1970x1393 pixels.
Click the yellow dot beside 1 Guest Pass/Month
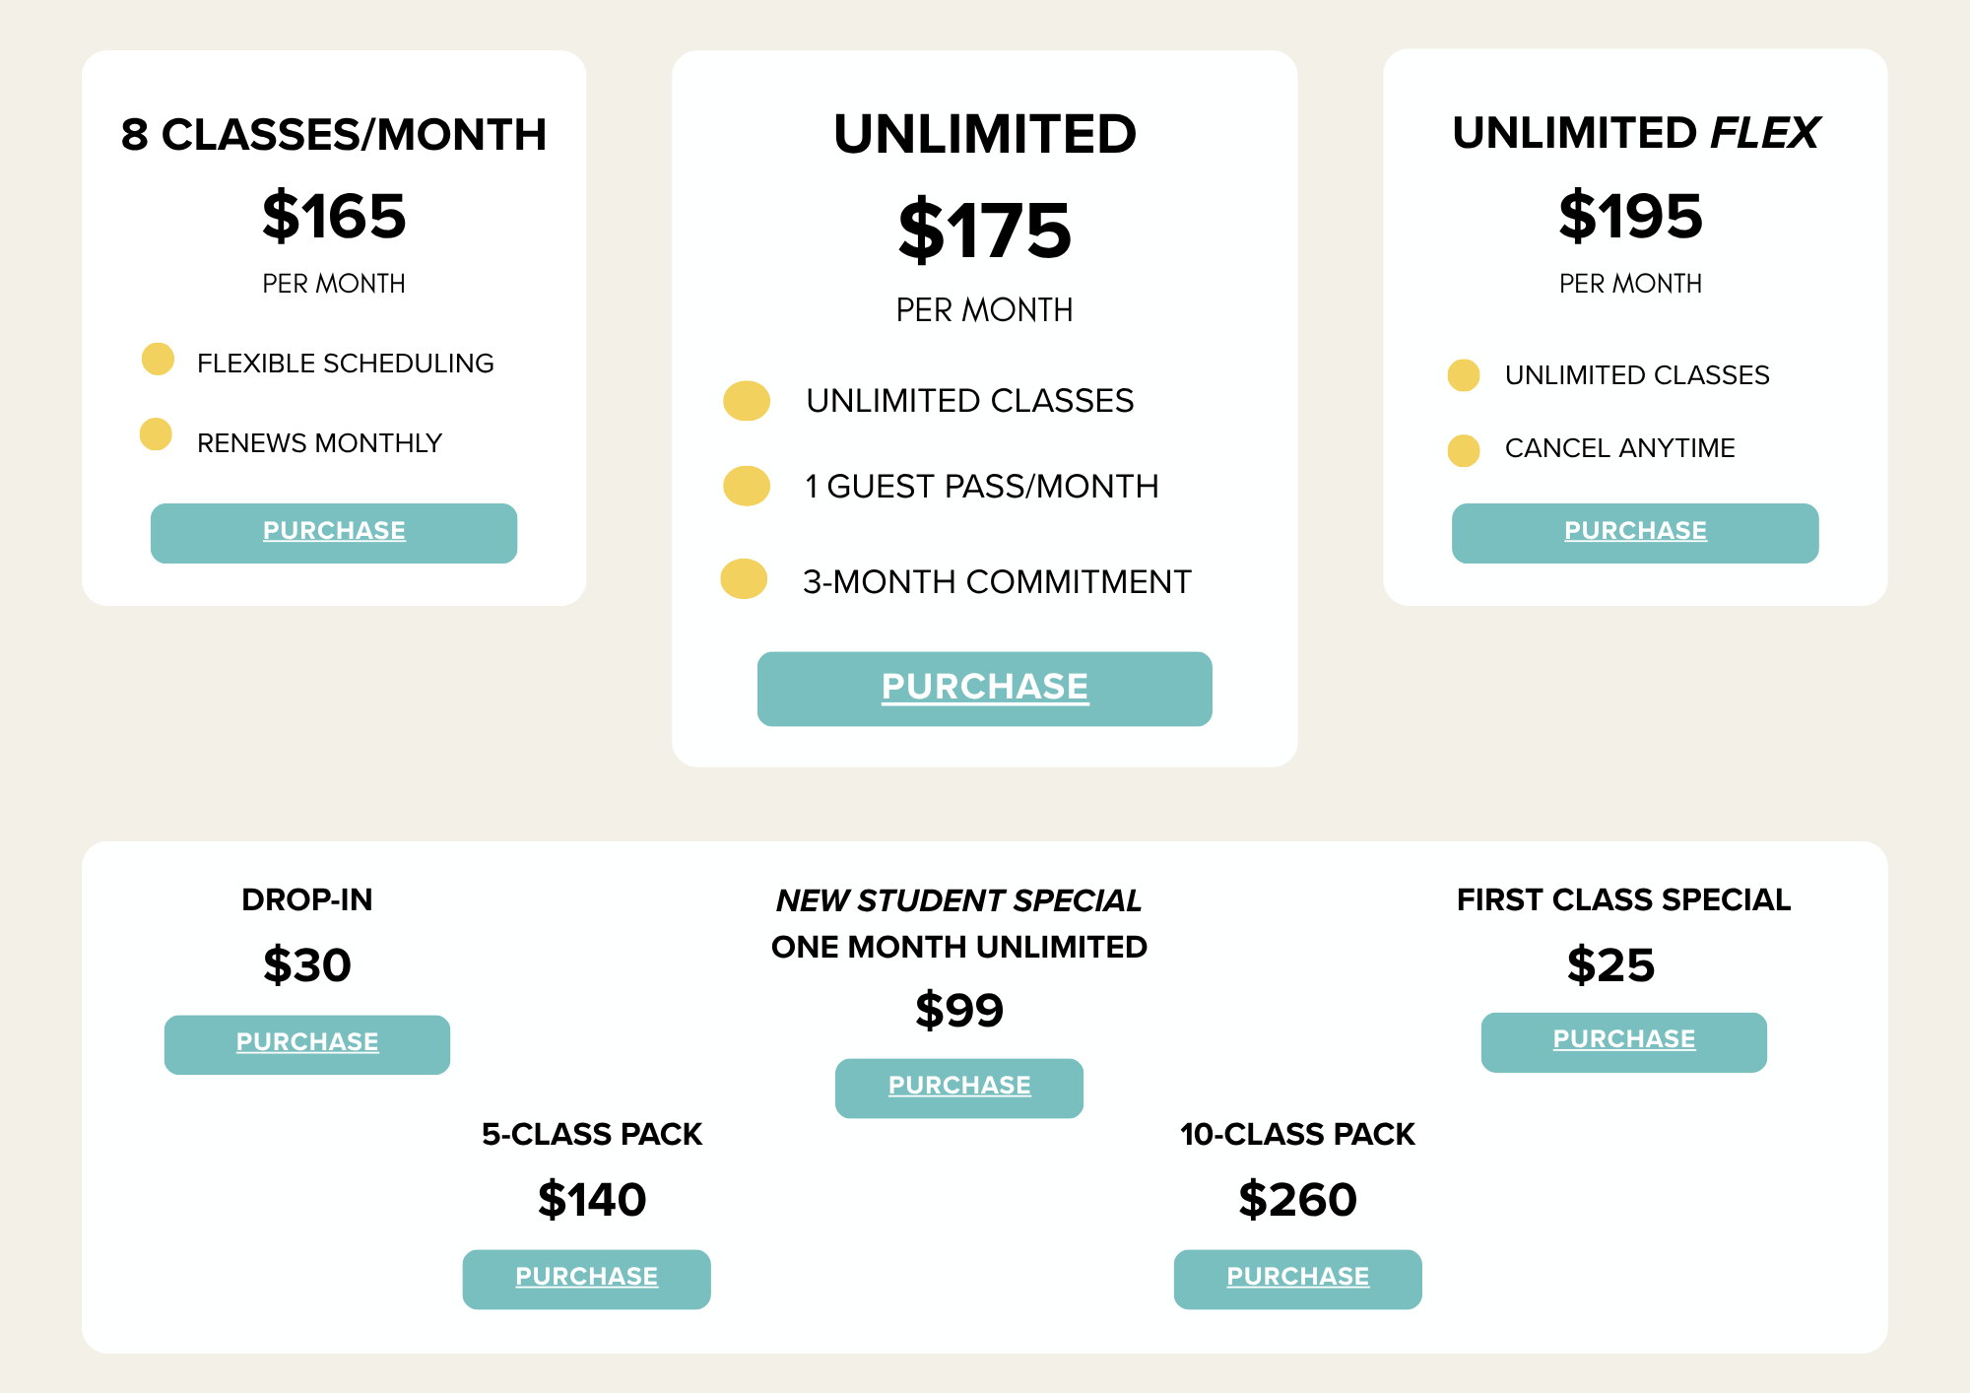[747, 486]
